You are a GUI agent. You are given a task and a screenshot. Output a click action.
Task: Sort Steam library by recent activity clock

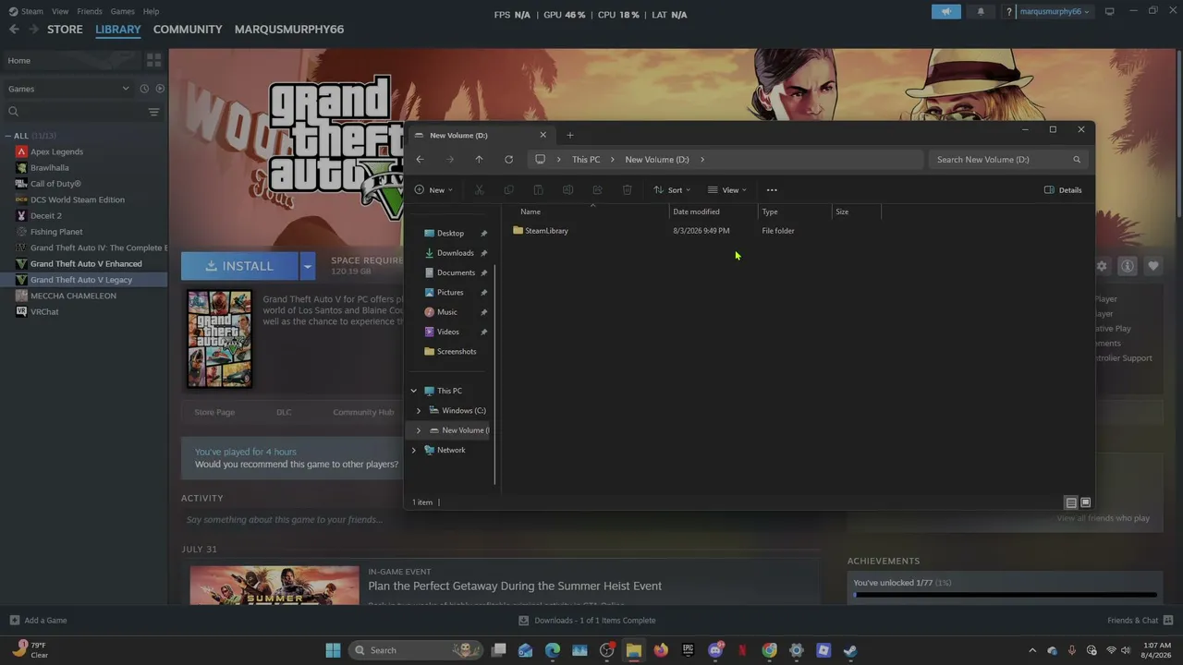coord(144,89)
